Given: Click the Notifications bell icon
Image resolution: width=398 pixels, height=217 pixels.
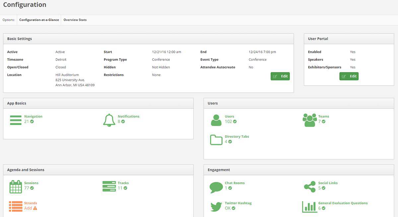Looking at the screenshot, I should coord(109,120).
